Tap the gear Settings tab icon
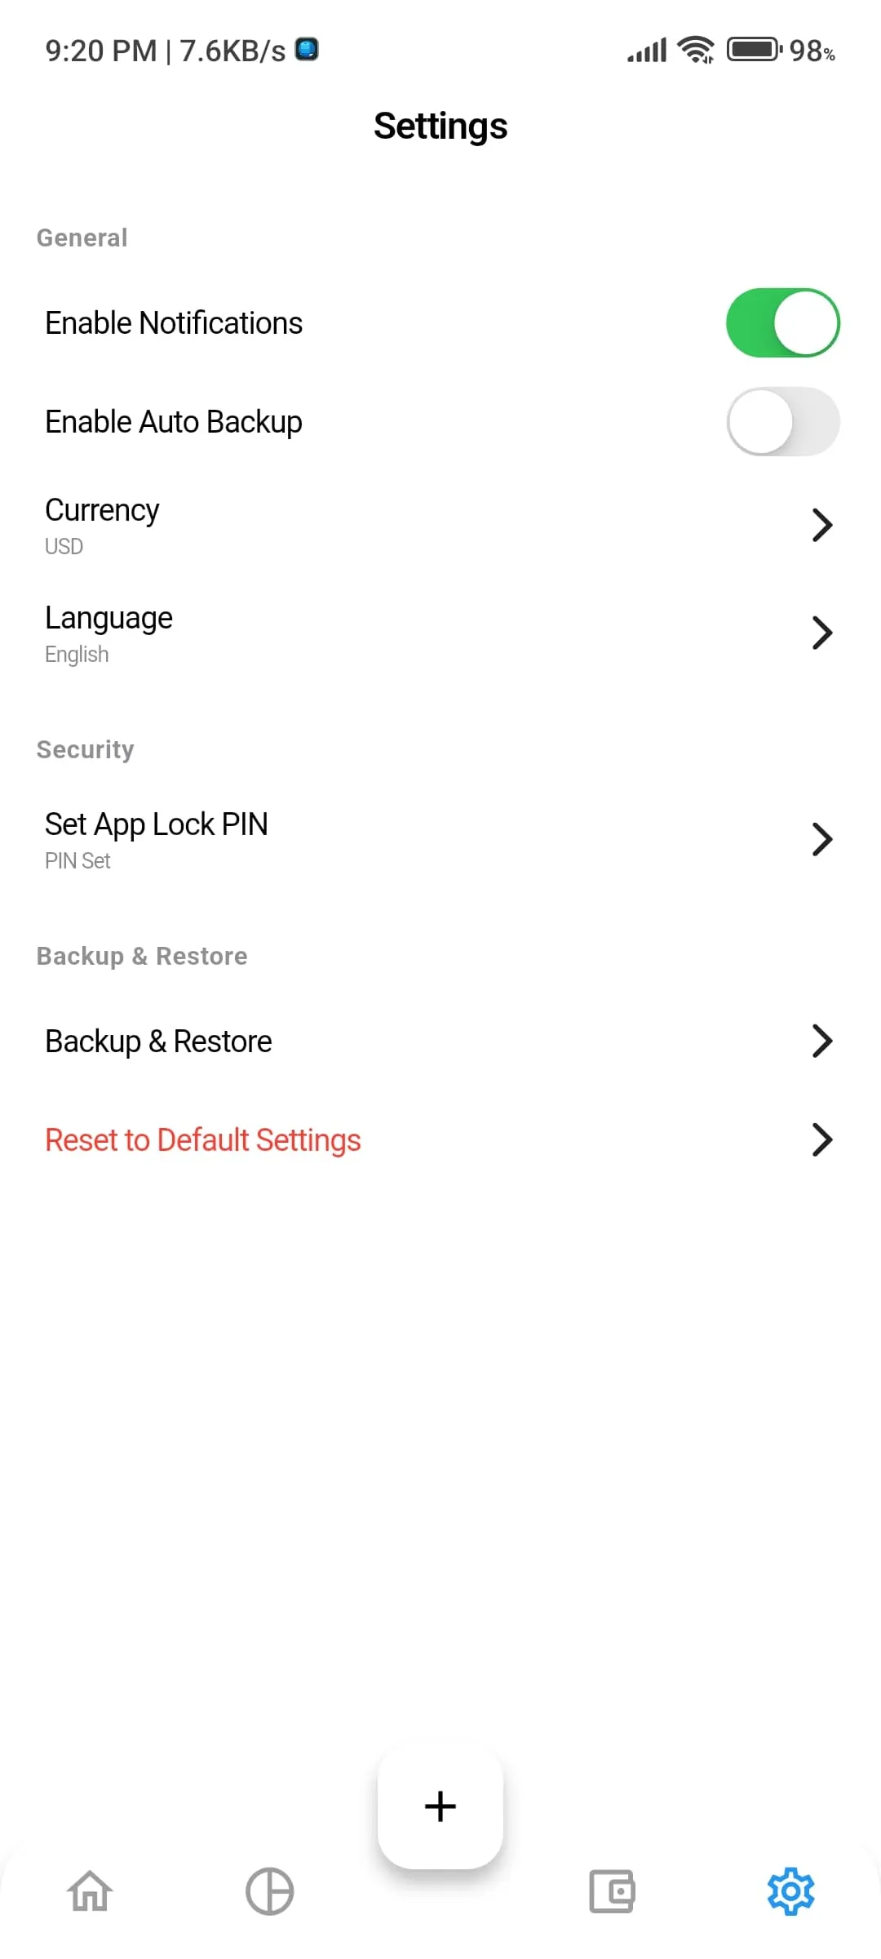The width and height of the screenshot is (881, 1959). (790, 1890)
